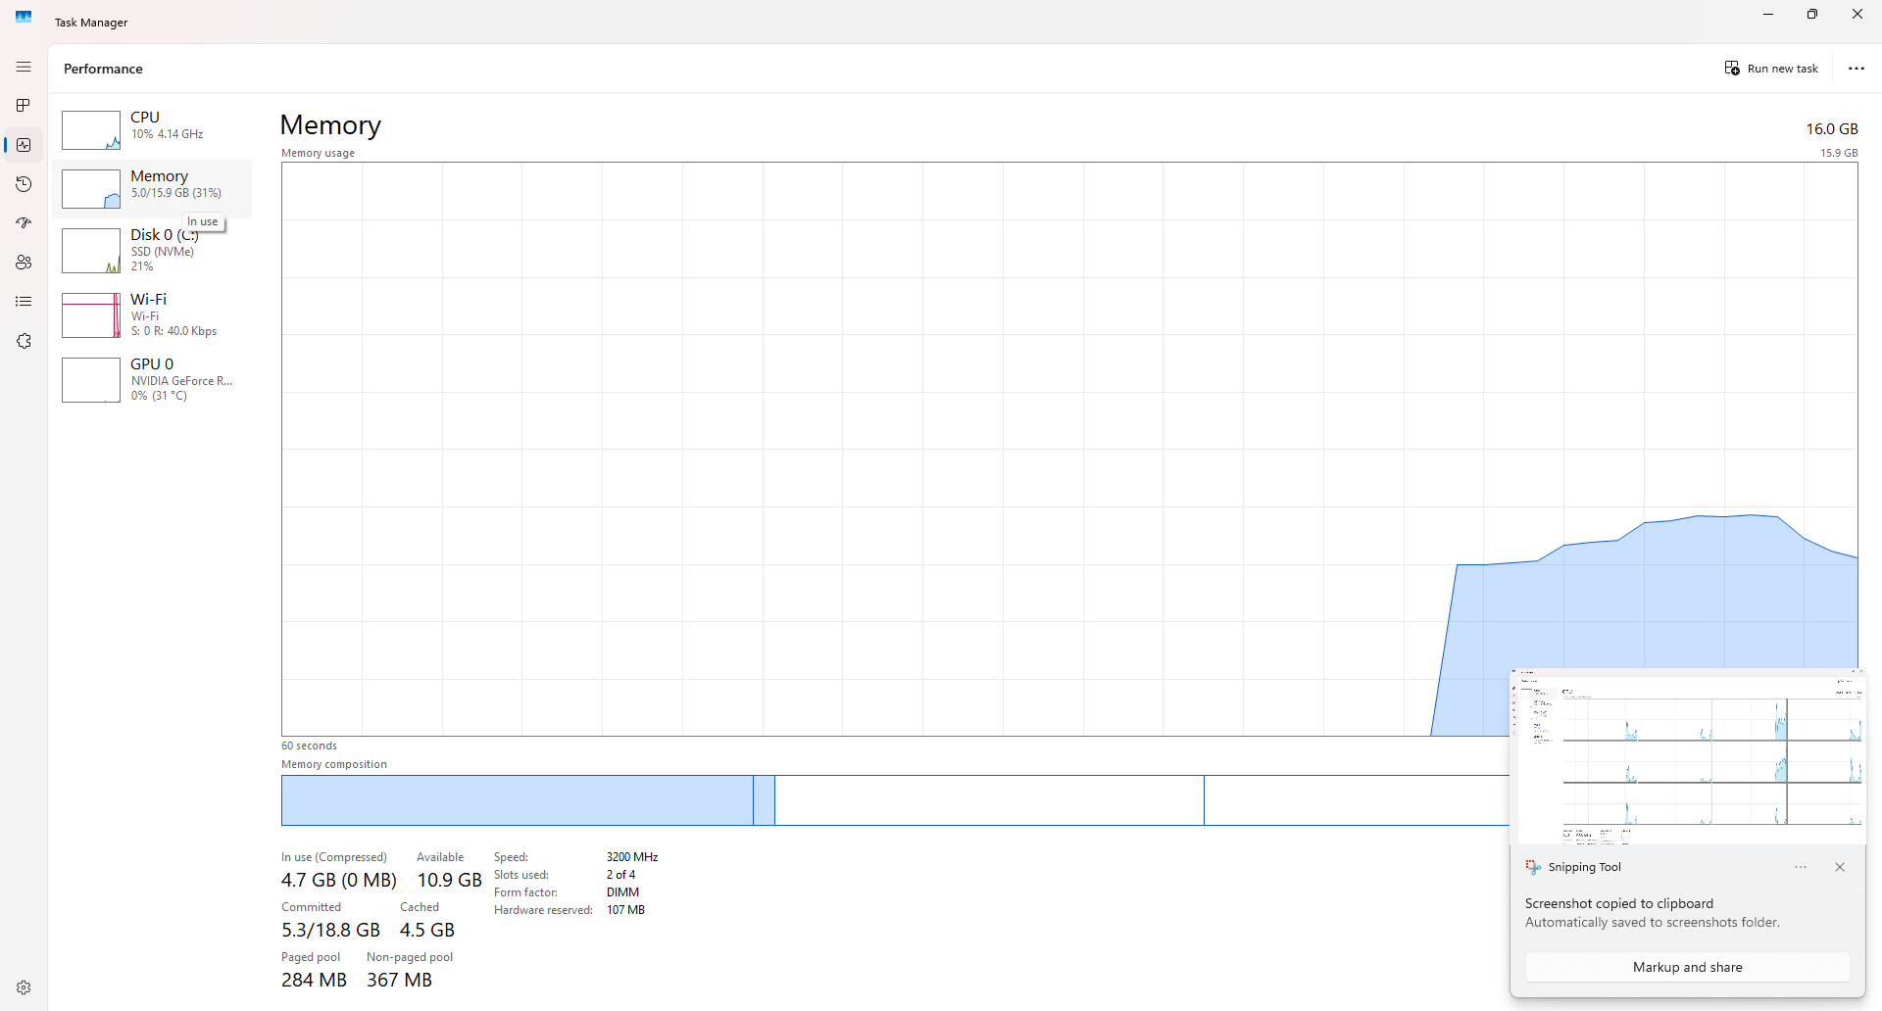Image resolution: width=1882 pixels, height=1011 pixels.
Task: Open Snipping Tool notification options menu
Action: click(x=1801, y=867)
